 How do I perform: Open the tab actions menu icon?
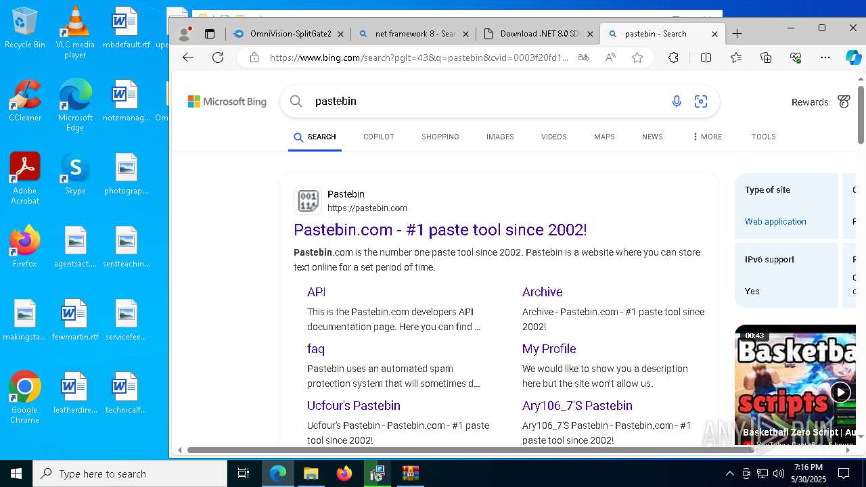coord(210,34)
